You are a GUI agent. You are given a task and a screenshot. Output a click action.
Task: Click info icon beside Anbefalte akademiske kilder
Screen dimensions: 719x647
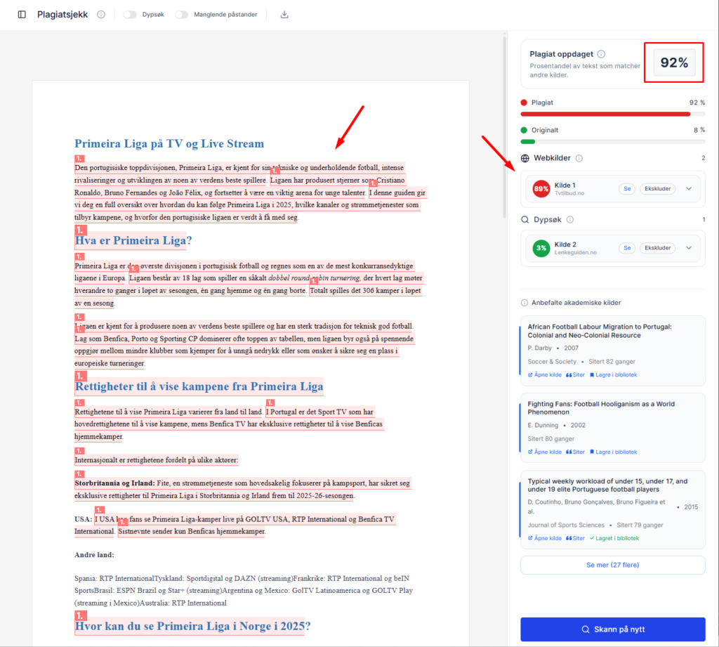coord(524,303)
